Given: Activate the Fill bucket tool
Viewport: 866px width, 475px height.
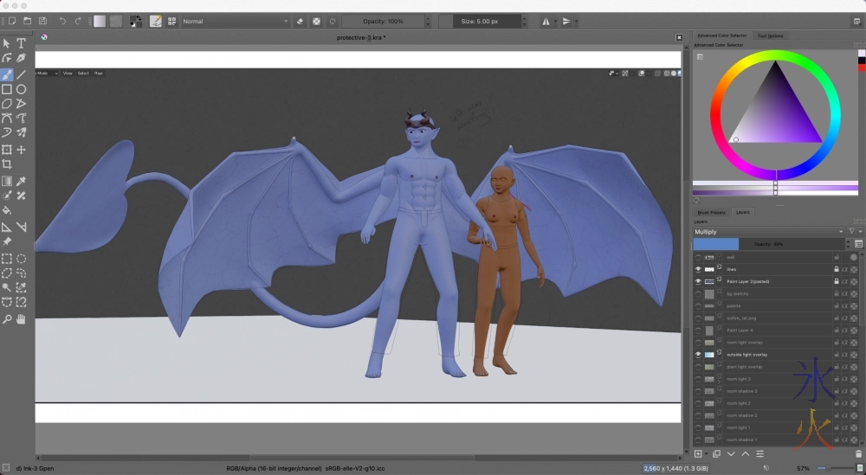Looking at the screenshot, I should (x=7, y=210).
